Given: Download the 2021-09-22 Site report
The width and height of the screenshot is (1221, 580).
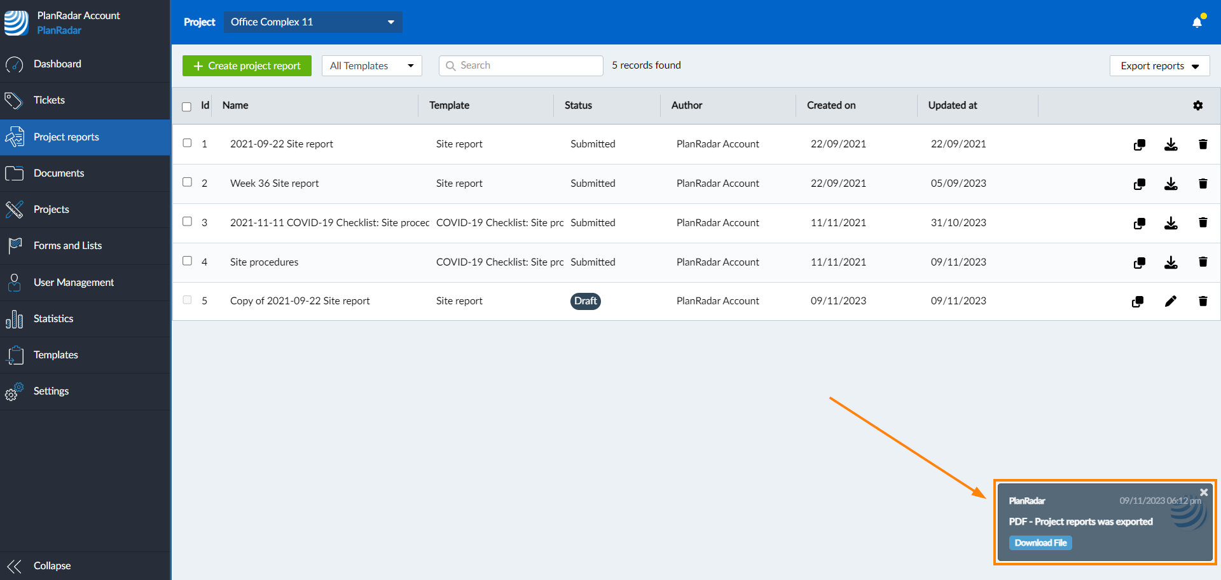Looking at the screenshot, I should click(x=1170, y=145).
